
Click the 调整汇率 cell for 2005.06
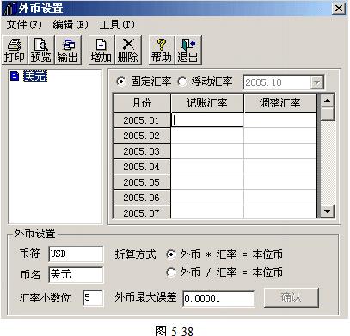coord(280,198)
